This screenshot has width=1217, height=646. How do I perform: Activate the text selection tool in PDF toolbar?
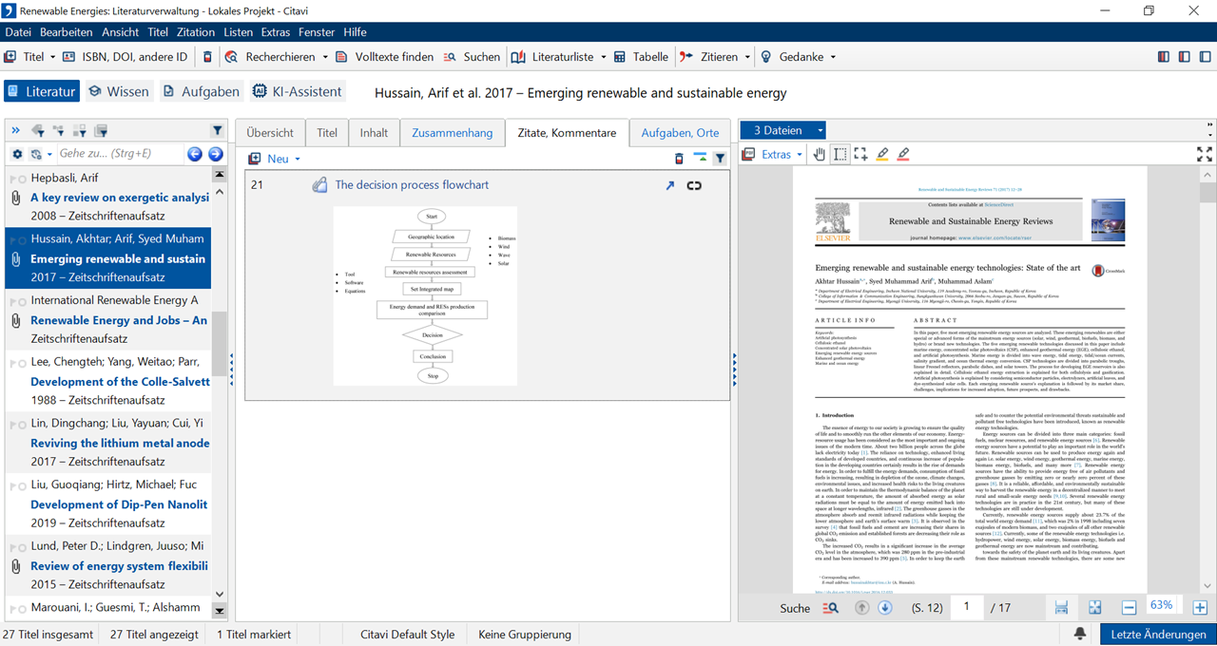840,154
